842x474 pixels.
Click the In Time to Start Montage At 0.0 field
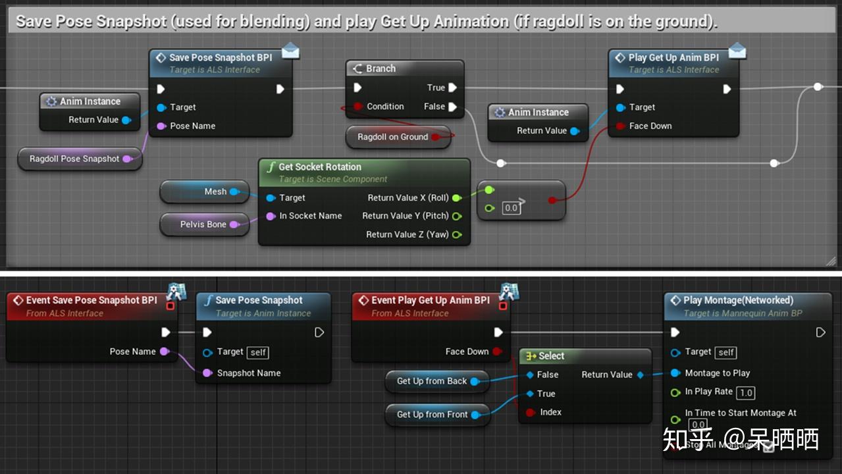(x=698, y=425)
